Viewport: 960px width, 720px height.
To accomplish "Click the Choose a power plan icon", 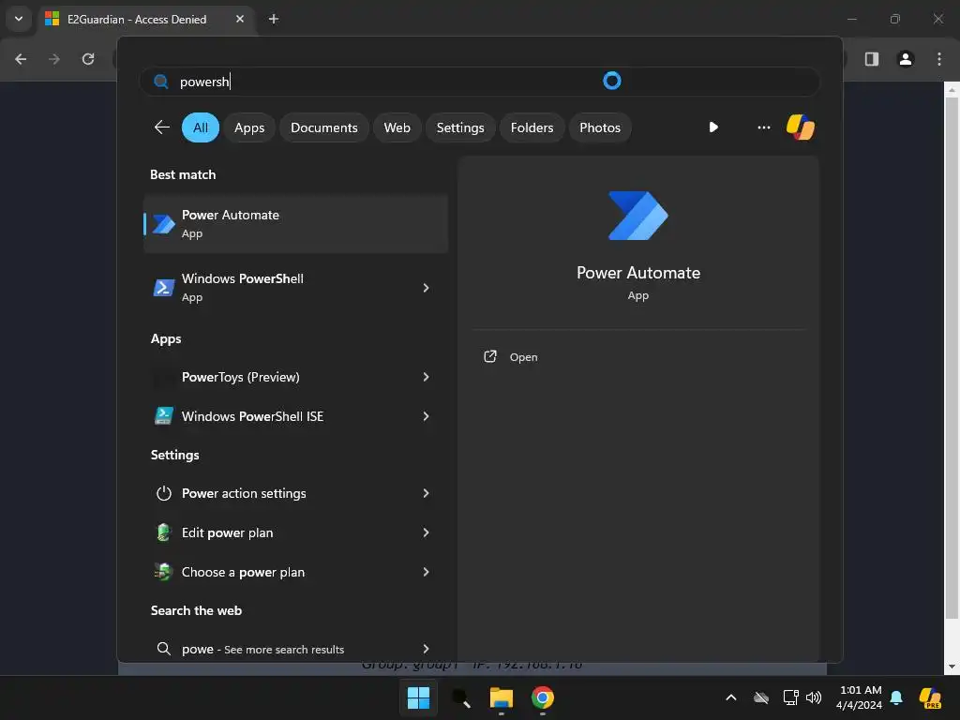I will [x=163, y=572].
